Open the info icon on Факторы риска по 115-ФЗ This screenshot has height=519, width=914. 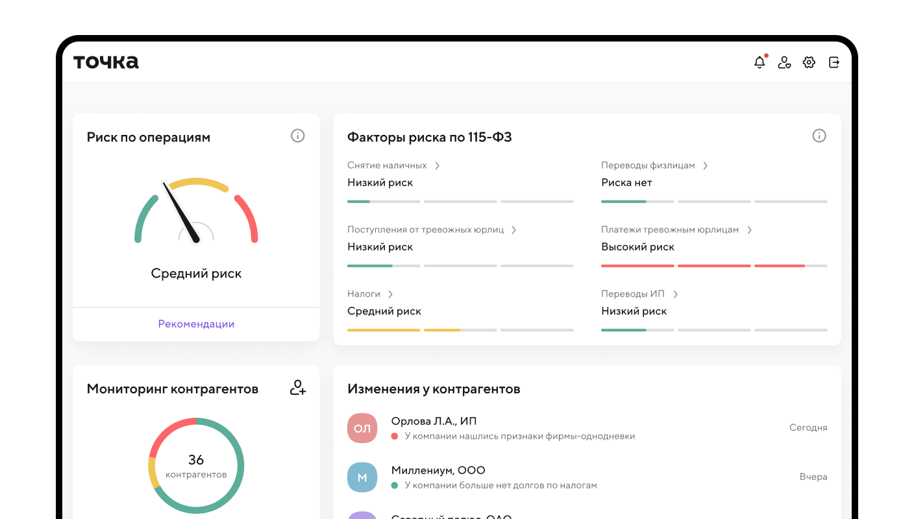[819, 136]
